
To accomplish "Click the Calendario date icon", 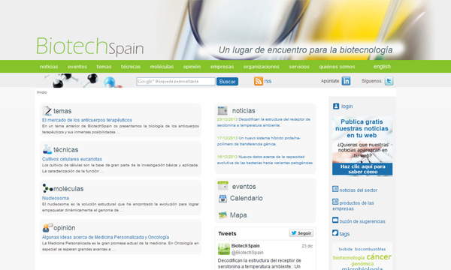I will [x=222, y=199].
